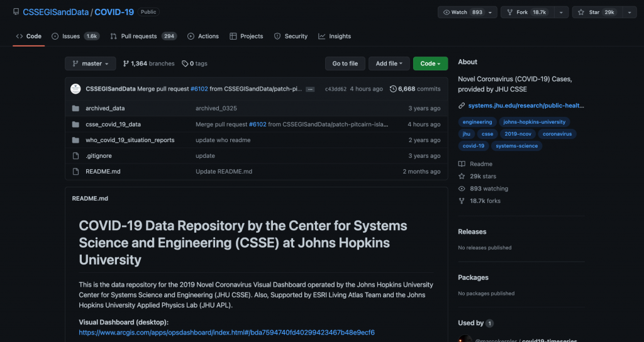Open commit hash c43dd62
Screen dimensions: 644x342
(x=336, y=89)
